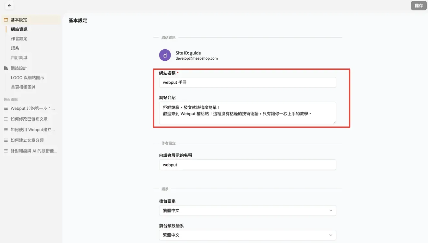The image size is (428, 243).
Task: Click list icon beside 如何使用 Webput建立
Action: click(x=6, y=130)
